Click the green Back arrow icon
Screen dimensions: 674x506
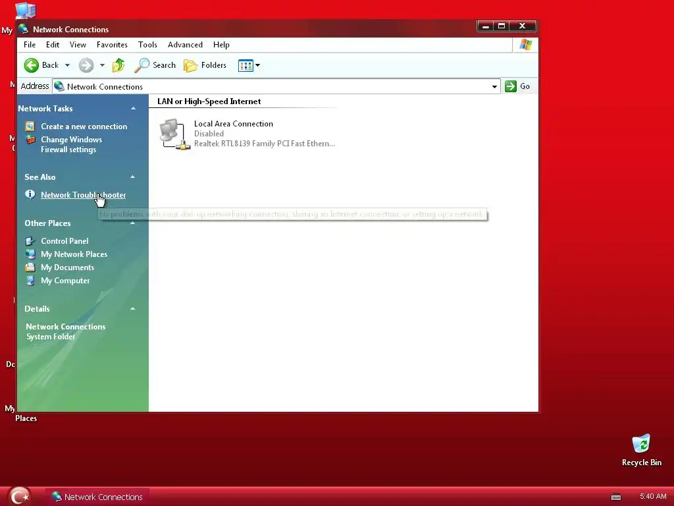tap(32, 65)
